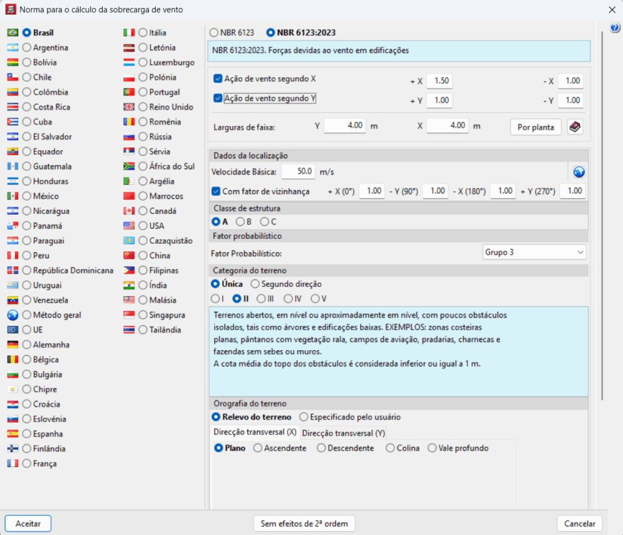The height and width of the screenshot is (535, 623).
Task: Select structure class B
Action: pos(240,222)
